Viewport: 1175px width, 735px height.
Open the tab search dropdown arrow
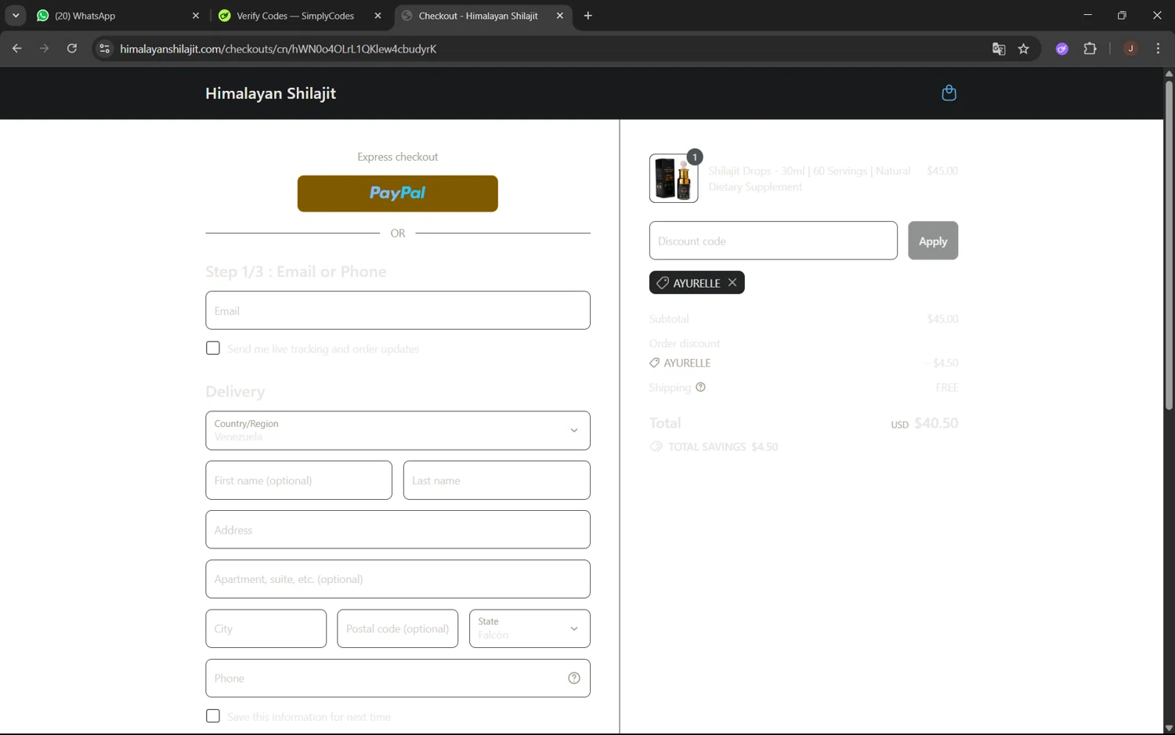coord(16,16)
